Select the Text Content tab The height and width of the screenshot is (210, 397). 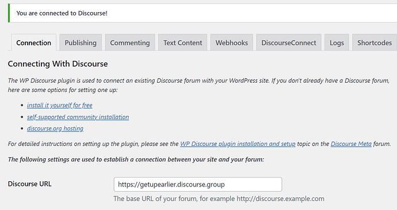pos(182,42)
